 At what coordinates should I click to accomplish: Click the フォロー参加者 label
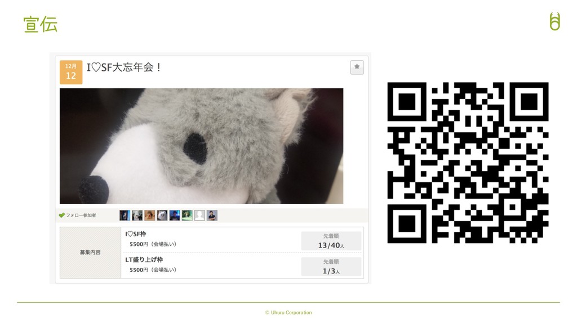81,215
